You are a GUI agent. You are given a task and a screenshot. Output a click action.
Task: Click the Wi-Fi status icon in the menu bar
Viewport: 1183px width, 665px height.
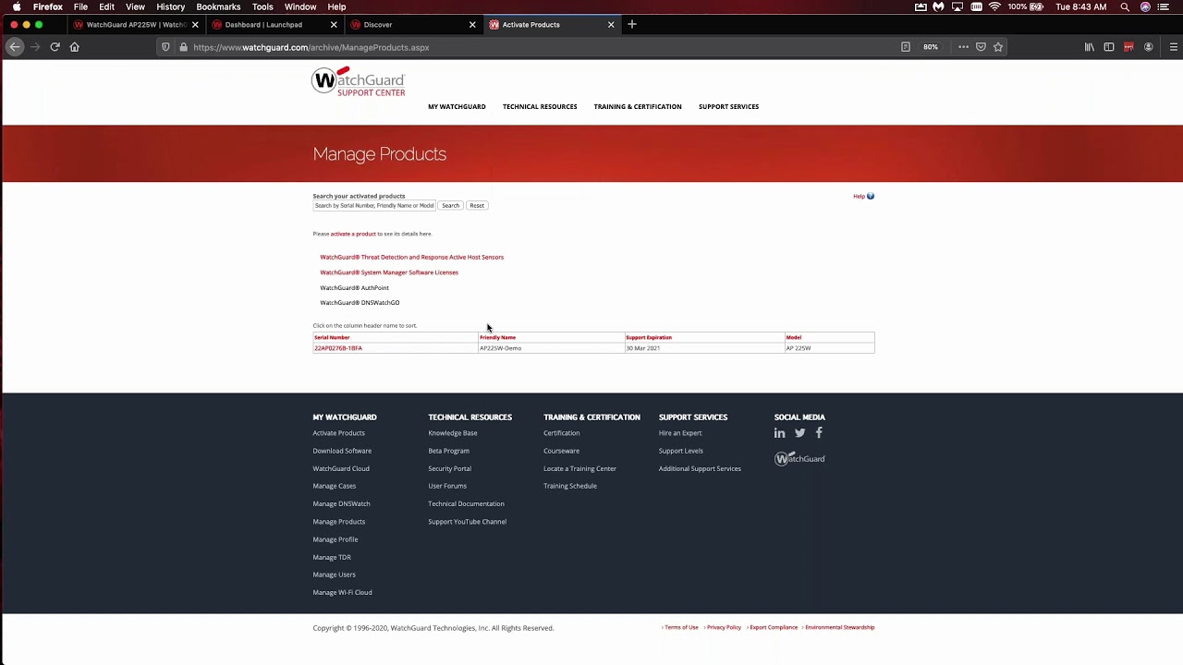click(994, 6)
